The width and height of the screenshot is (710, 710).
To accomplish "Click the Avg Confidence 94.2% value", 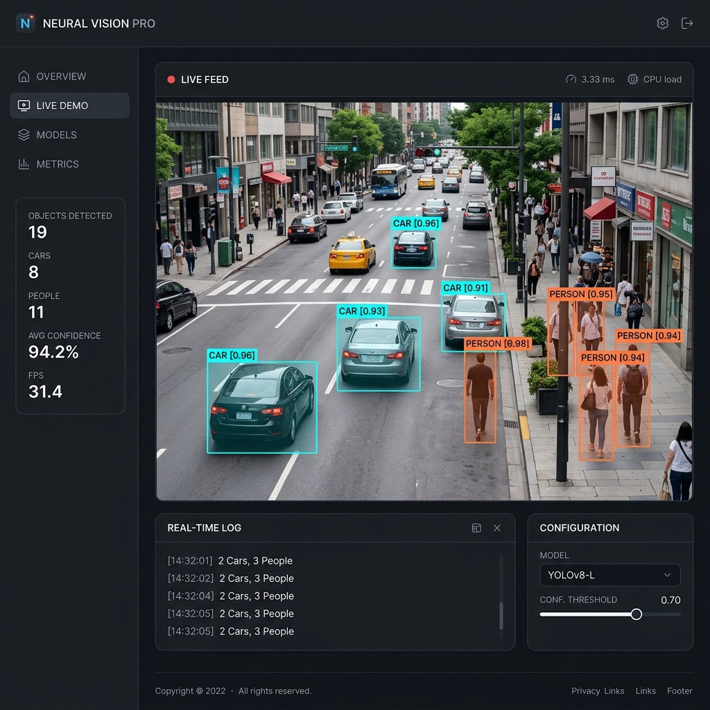I will pyautogui.click(x=53, y=352).
